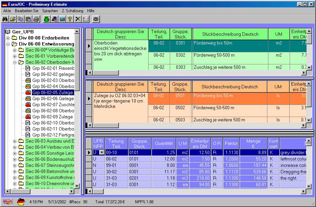Screen dimensions: 316x207
Task: Click the green money bag icon
Action: [x=46, y=19]
